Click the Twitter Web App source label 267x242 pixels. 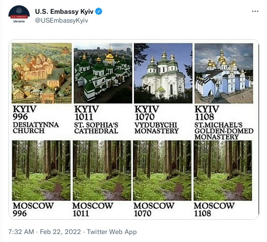click(x=112, y=232)
